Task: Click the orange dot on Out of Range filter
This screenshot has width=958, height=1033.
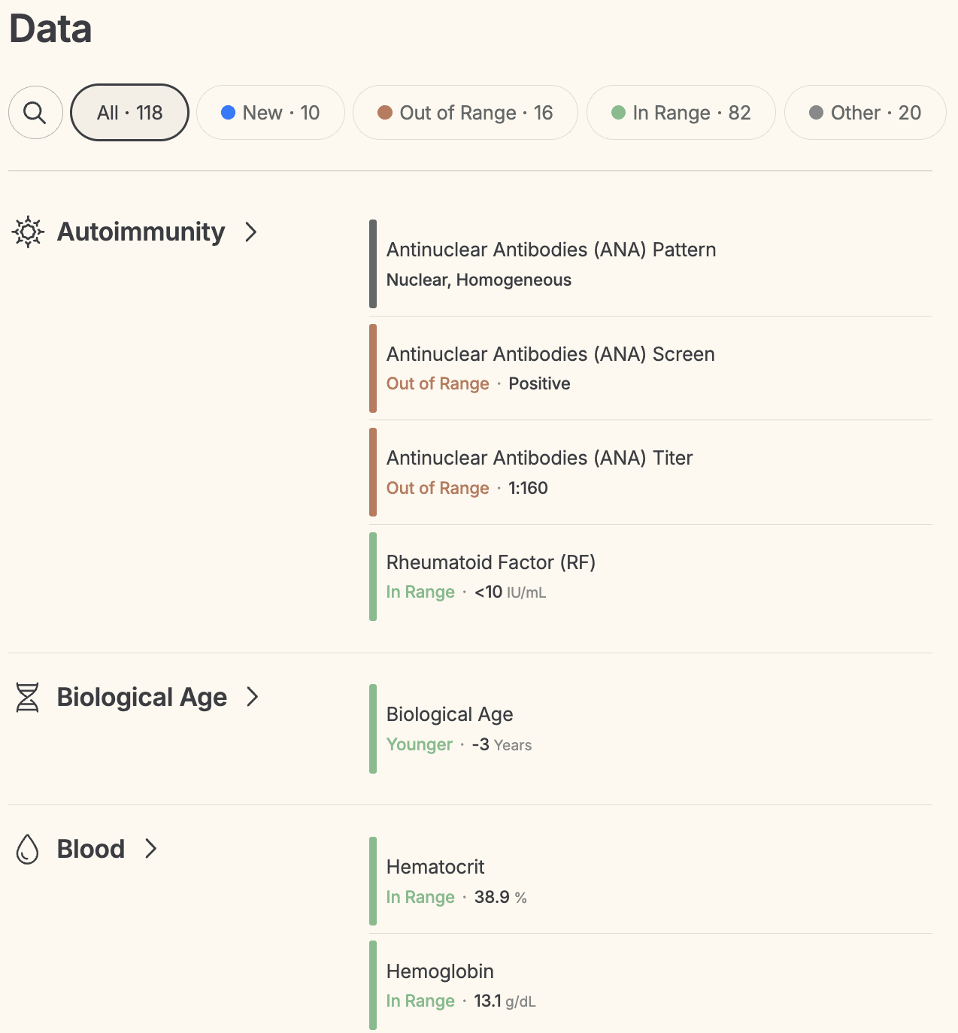Action: point(386,112)
